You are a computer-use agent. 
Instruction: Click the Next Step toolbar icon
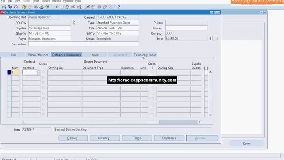30,7
